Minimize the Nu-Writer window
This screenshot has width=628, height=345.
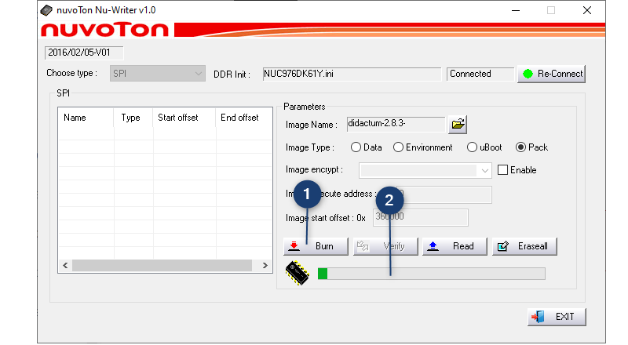click(516, 10)
